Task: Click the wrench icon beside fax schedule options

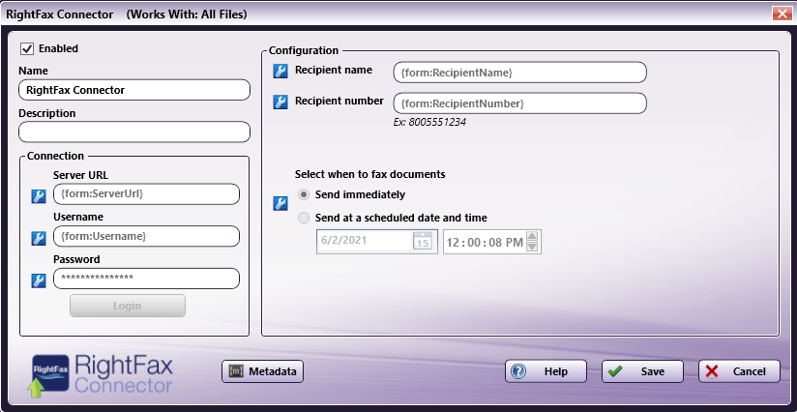Action: coord(280,204)
